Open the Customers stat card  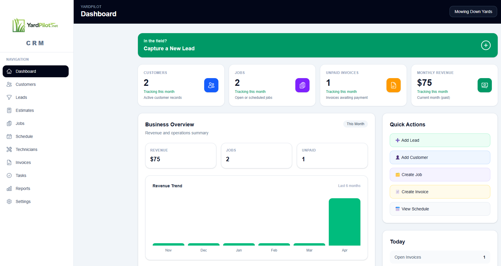click(x=181, y=85)
